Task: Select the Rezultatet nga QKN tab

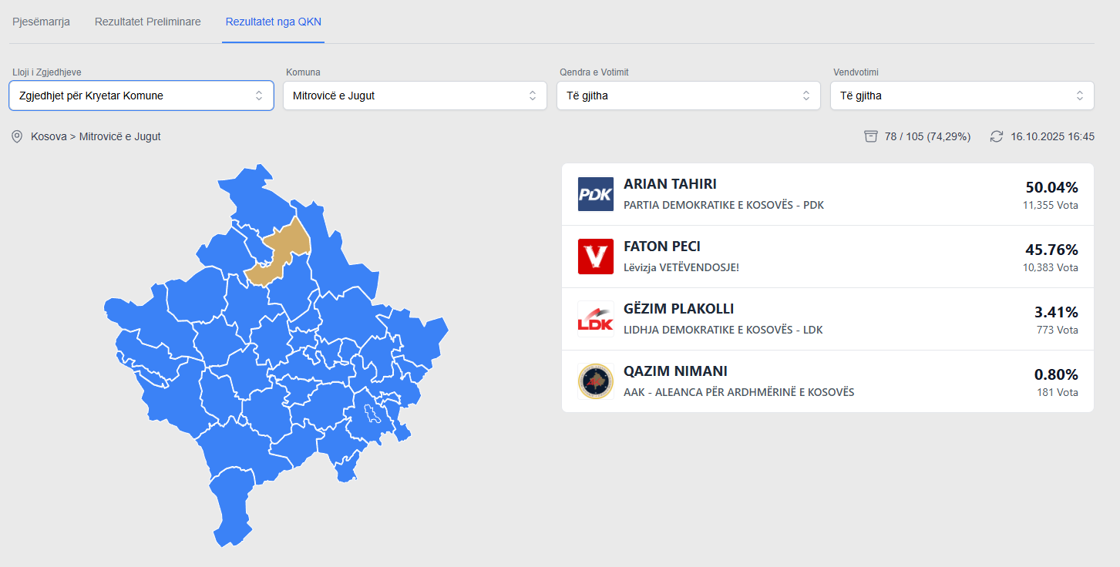Action: (x=273, y=22)
